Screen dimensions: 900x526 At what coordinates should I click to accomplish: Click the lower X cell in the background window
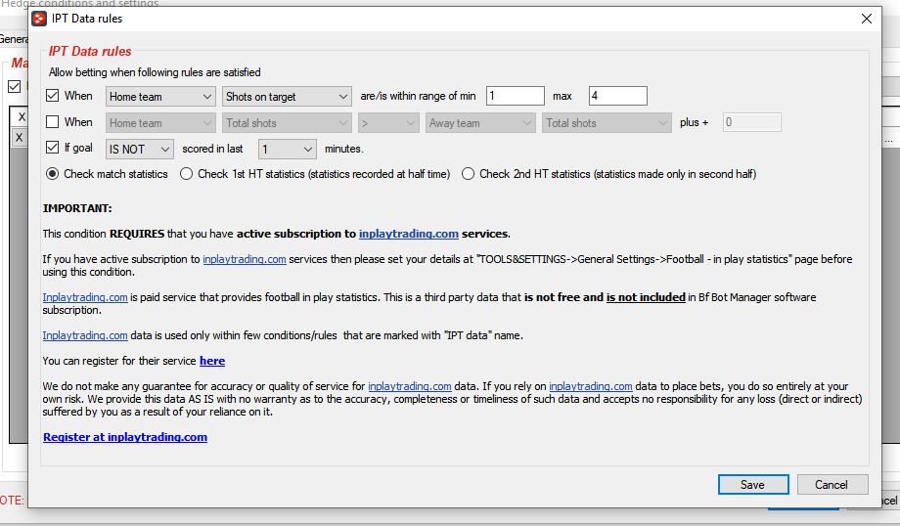point(19,138)
